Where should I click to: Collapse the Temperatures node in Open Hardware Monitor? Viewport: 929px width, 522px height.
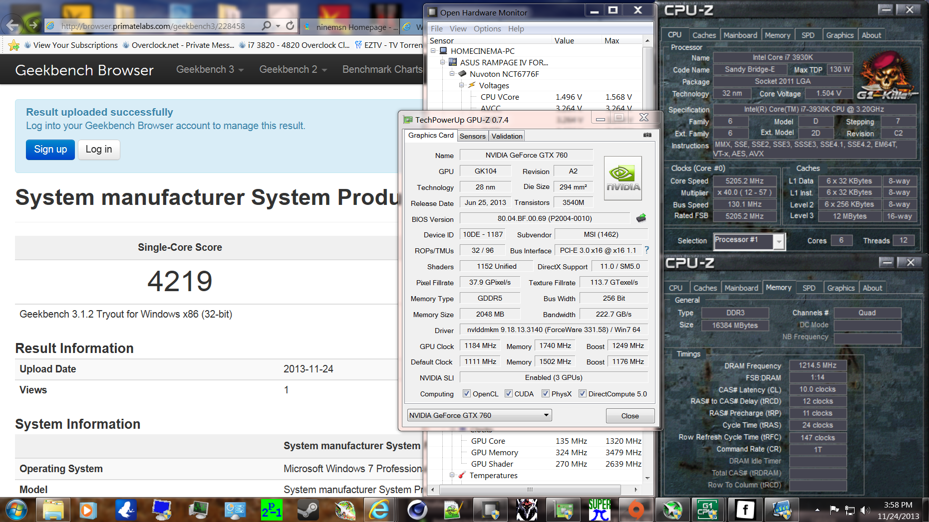(x=452, y=475)
